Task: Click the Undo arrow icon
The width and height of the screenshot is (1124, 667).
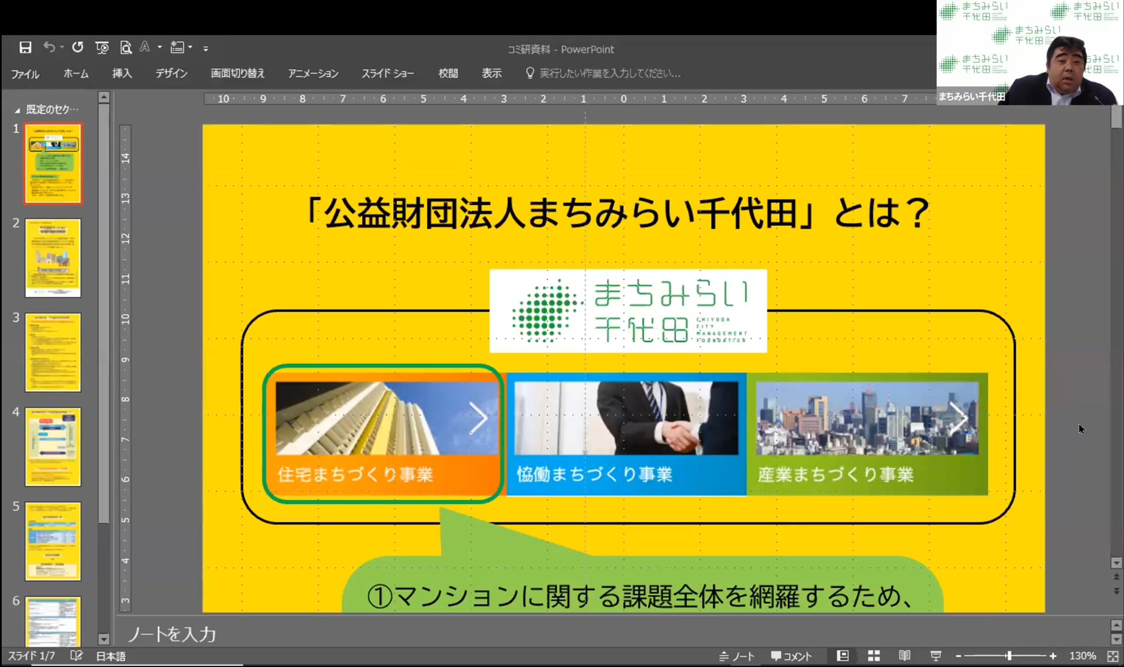Action: pos(49,47)
